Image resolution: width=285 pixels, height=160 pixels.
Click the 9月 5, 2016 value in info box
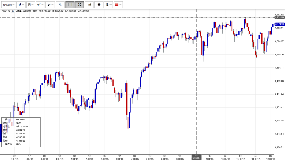(x=22, y=126)
